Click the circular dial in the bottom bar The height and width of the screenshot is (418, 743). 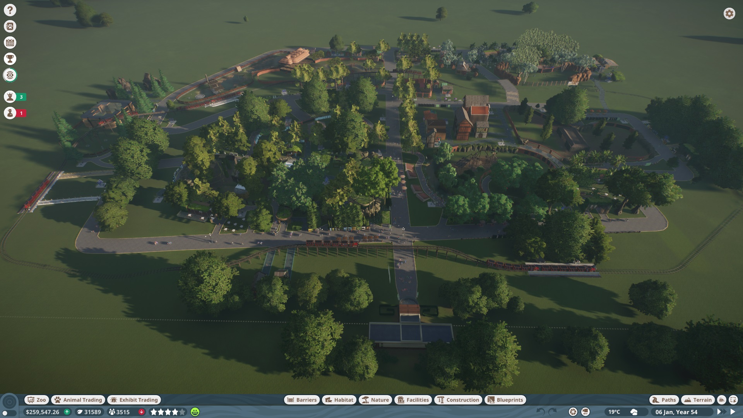point(10,401)
